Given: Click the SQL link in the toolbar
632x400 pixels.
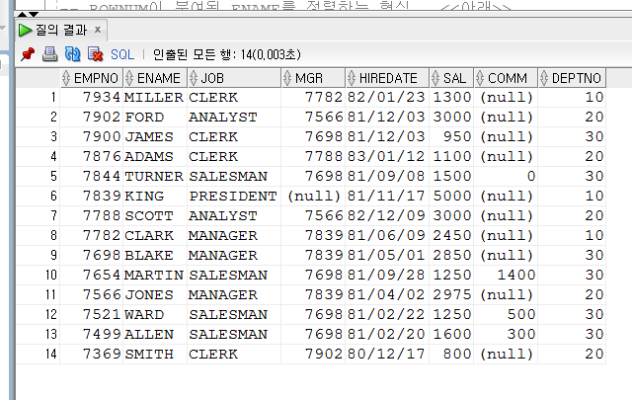Looking at the screenshot, I should [x=122, y=54].
